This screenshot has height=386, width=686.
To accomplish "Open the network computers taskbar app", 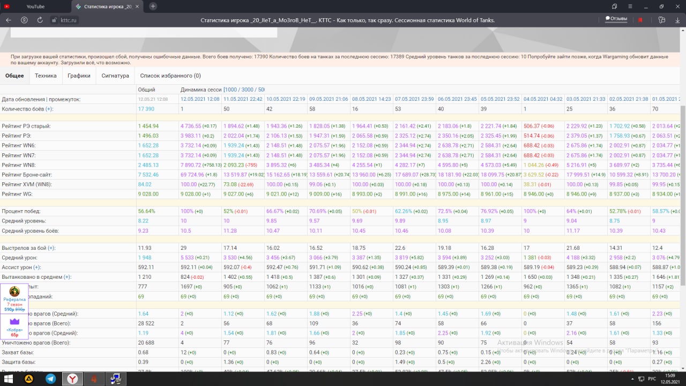I will point(115,378).
